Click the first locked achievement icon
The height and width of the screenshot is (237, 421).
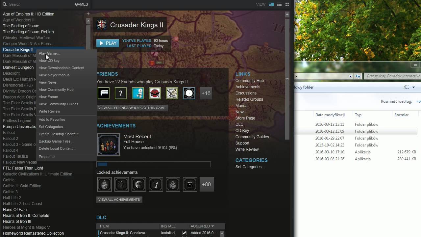tap(104, 184)
